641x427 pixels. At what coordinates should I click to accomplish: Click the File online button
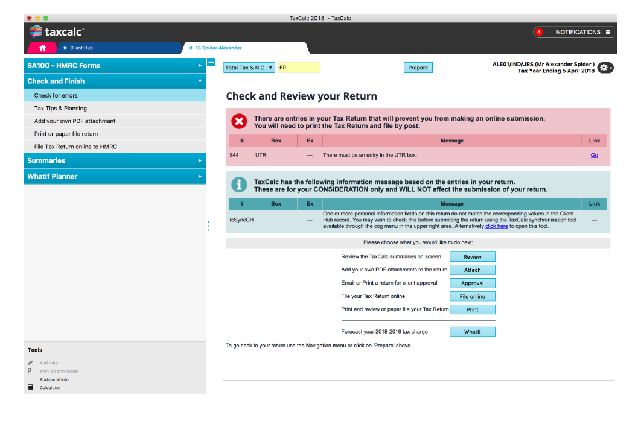click(472, 296)
